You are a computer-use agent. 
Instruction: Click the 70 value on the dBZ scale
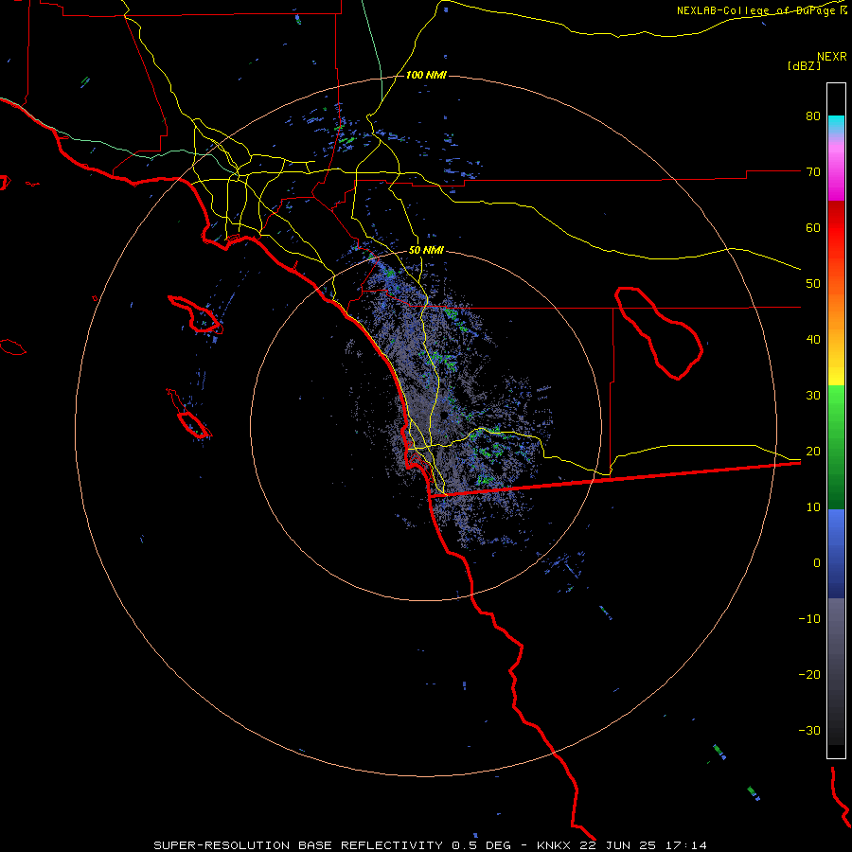point(813,172)
